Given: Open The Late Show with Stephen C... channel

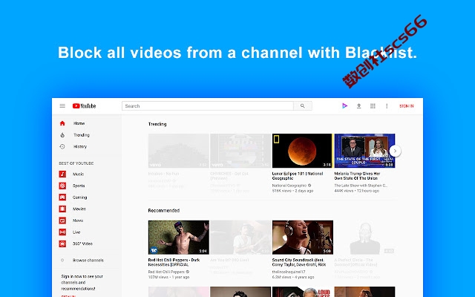Looking at the screenshot, I should coord(361,185).
